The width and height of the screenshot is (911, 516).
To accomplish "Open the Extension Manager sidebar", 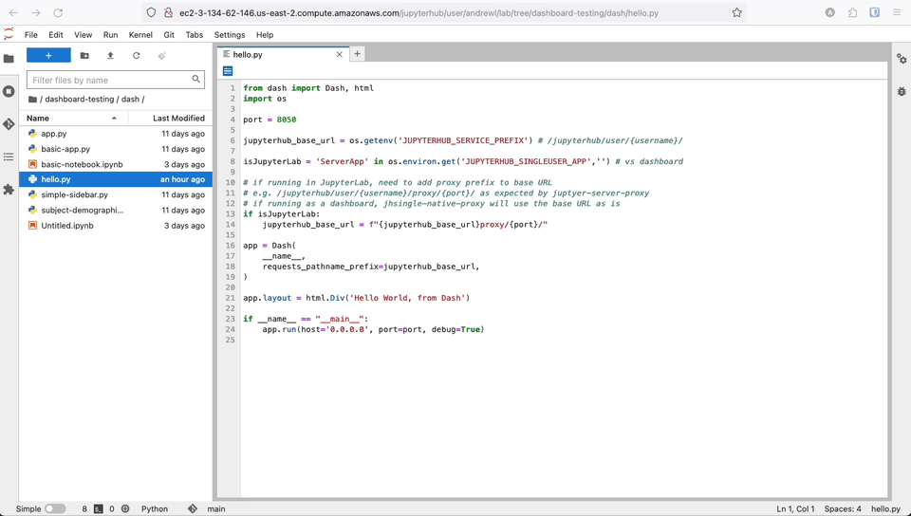I will tap(9, 190).
